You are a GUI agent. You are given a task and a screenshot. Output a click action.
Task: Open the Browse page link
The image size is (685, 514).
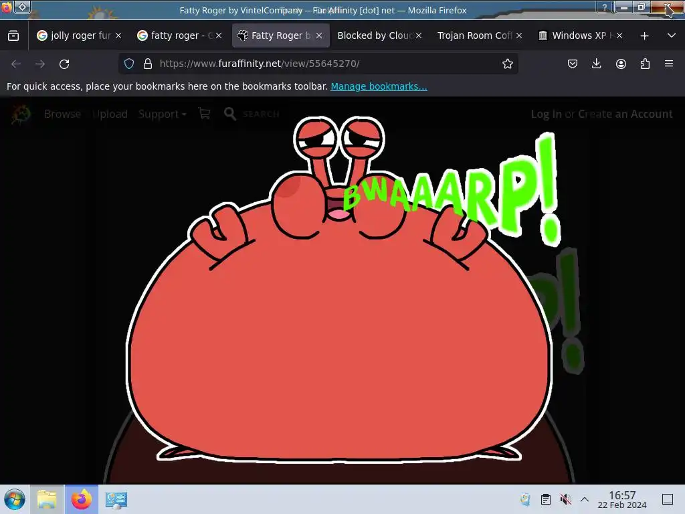point(62,114)
